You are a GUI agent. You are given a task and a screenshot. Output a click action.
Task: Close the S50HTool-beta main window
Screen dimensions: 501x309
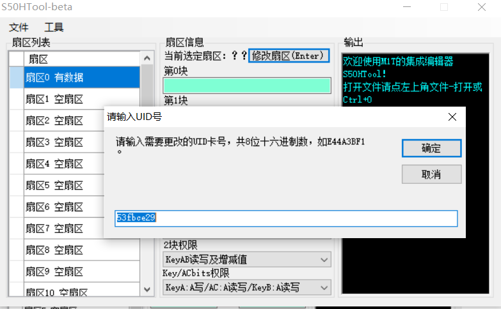point(482,7)
